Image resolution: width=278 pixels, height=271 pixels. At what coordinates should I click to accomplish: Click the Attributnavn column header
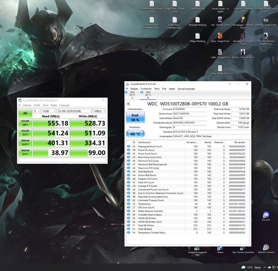point(160,142)
